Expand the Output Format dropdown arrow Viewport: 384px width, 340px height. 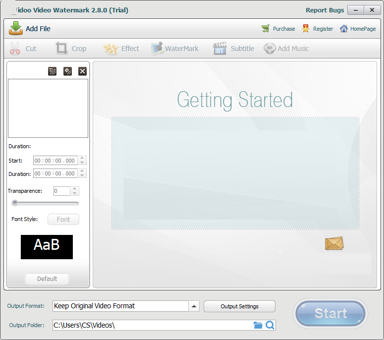click(194, 306)
